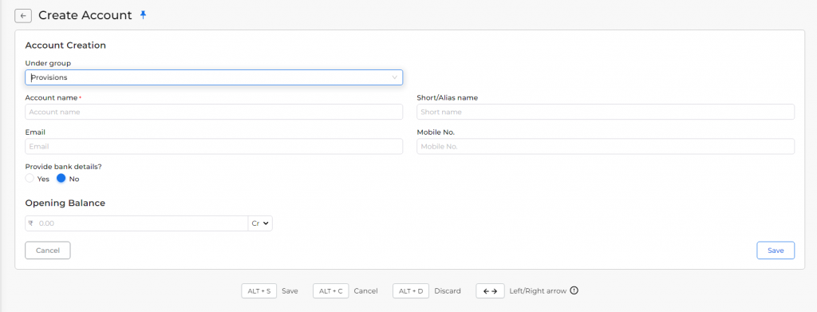Viewport: 817px width, 312px height.
Task: Click the ALT + S shortcut key
Action: 259,291
